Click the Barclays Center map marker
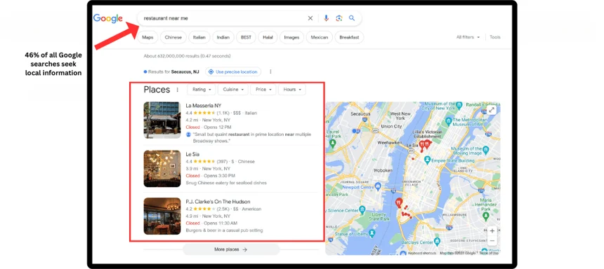The height and width of the screenshot is (269, 604). click(x=437, y=242)
